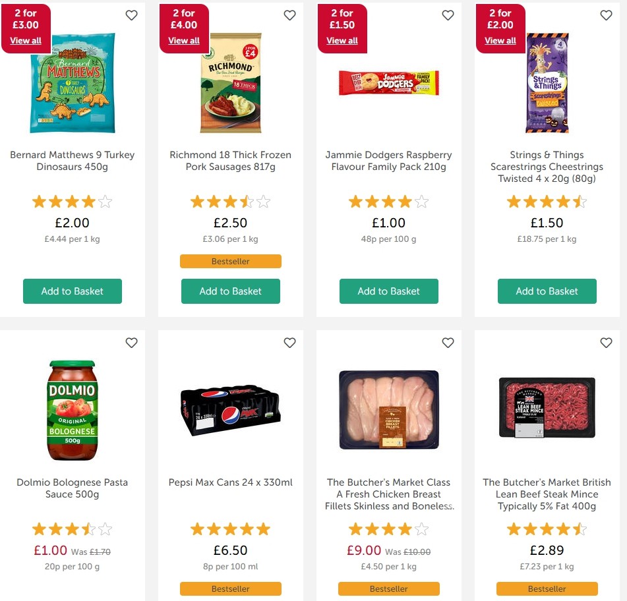Image resolution: width=627 pixels, height=601 pixels.
Task: Favourite Dolmio Bolognese Pasta Sauce heart icon
Action: [x=132, y=343]
